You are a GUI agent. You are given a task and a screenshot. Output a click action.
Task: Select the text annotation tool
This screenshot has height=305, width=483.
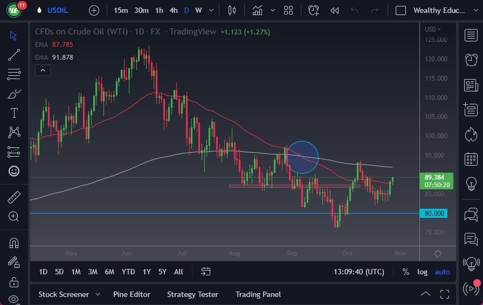pos(14,113)
